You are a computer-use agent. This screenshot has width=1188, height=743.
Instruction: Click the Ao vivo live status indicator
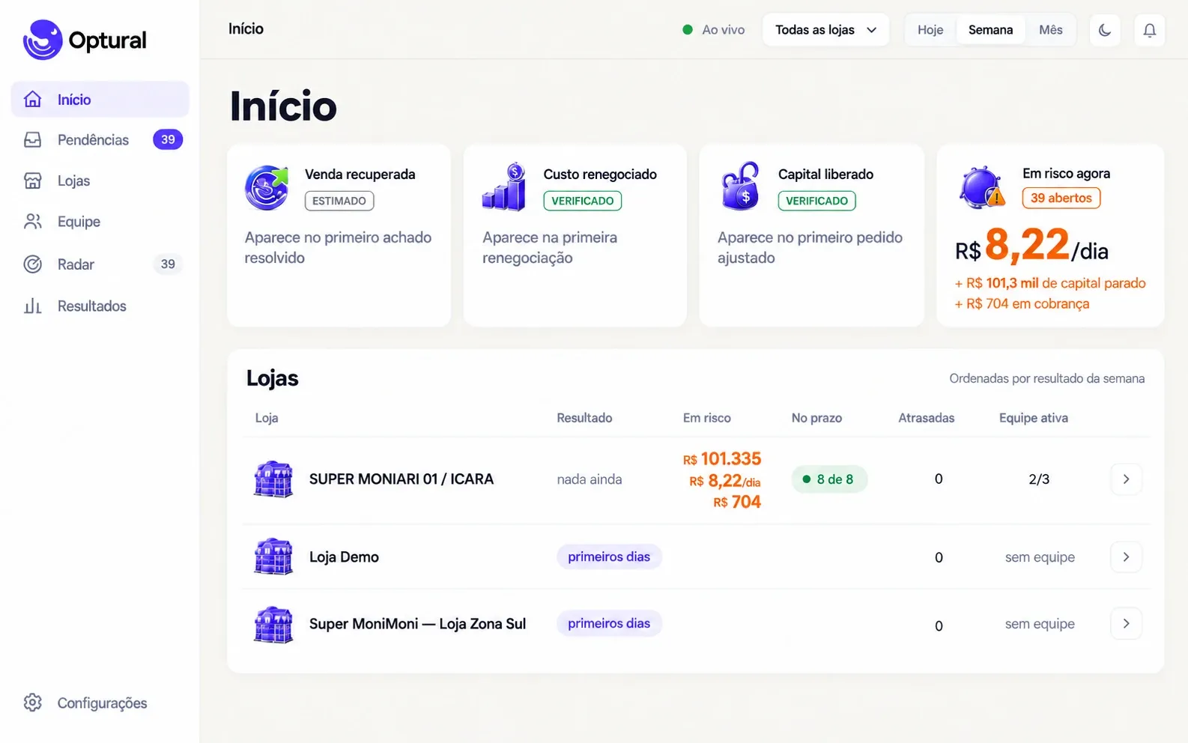click(713, 30)
